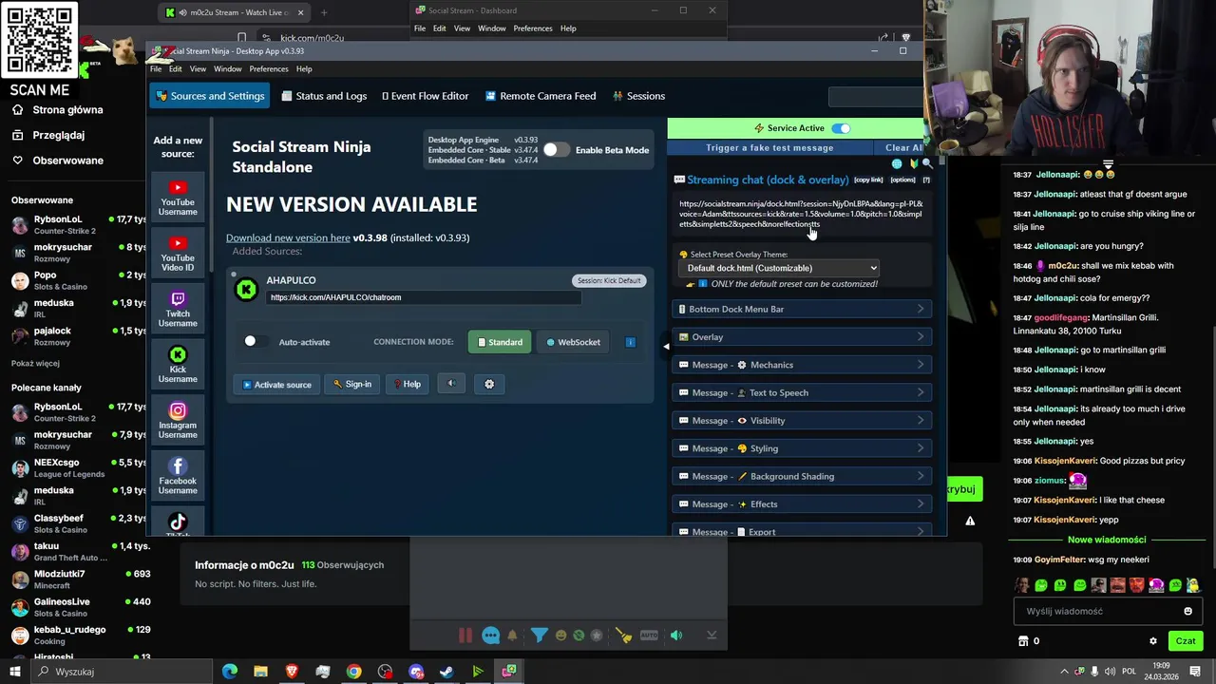Mute the AHAPULCO source via speaker icon
The width and height of the screenshot is (1216, 684).
click(452, 384)
